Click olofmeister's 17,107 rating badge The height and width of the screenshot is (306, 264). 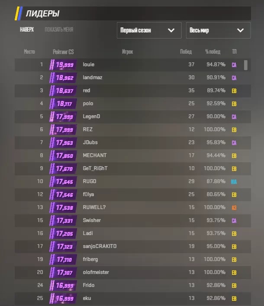[63, 273]
